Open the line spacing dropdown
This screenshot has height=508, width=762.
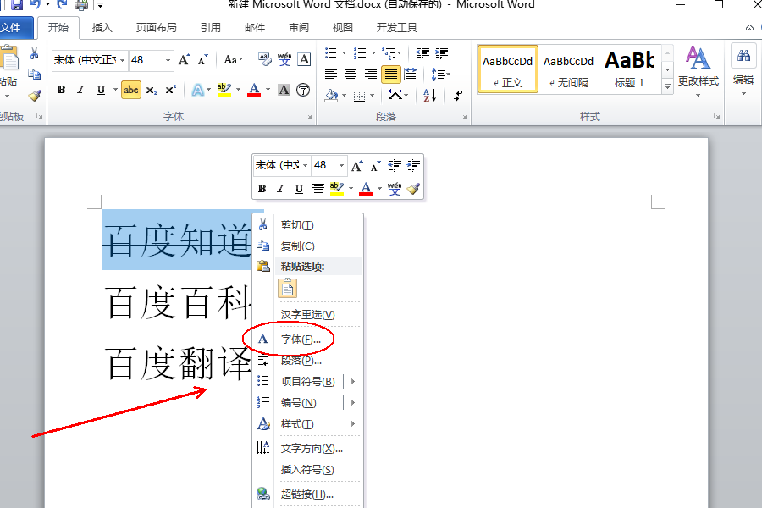coord(441,75)
